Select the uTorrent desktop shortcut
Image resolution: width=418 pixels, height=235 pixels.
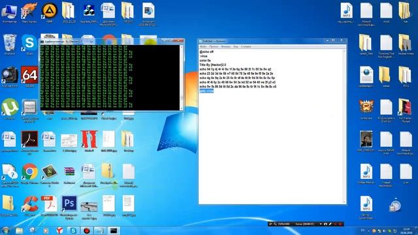coord(10,109)
